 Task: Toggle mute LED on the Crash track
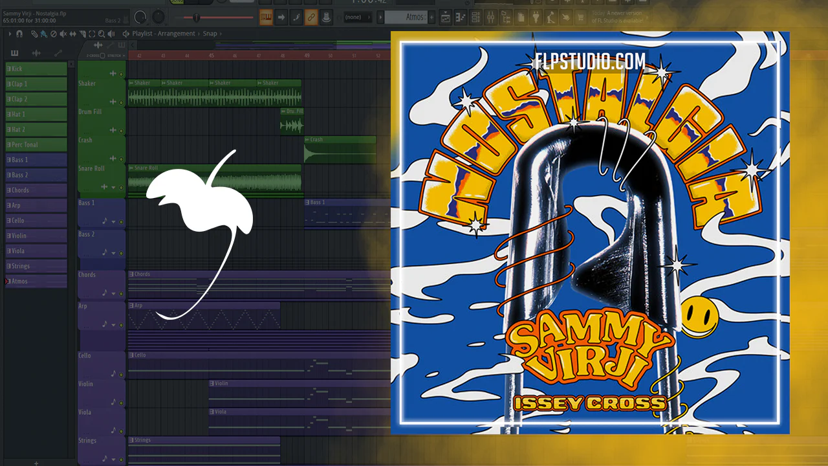pyautogui.click(x=121, y=159)
